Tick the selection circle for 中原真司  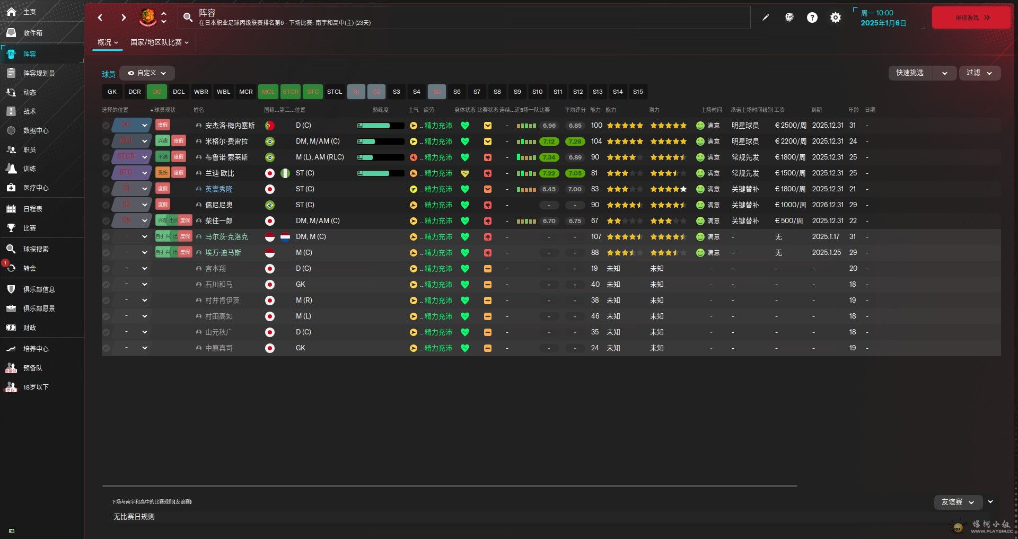point(106,348)
